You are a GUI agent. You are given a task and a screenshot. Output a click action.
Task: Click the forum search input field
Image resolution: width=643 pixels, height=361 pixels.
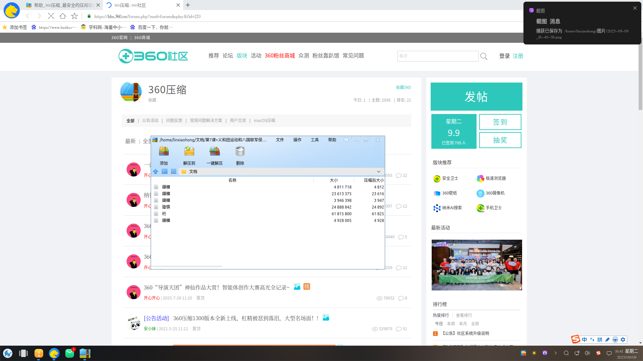[x=438, y=56]
